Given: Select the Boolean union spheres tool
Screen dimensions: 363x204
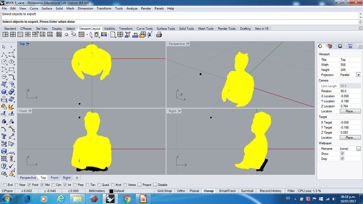Looking at the screenshot, I should click(x=11, y=92).
